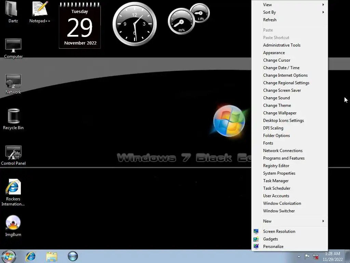Click the Sort By menu label

pos(269,12)
